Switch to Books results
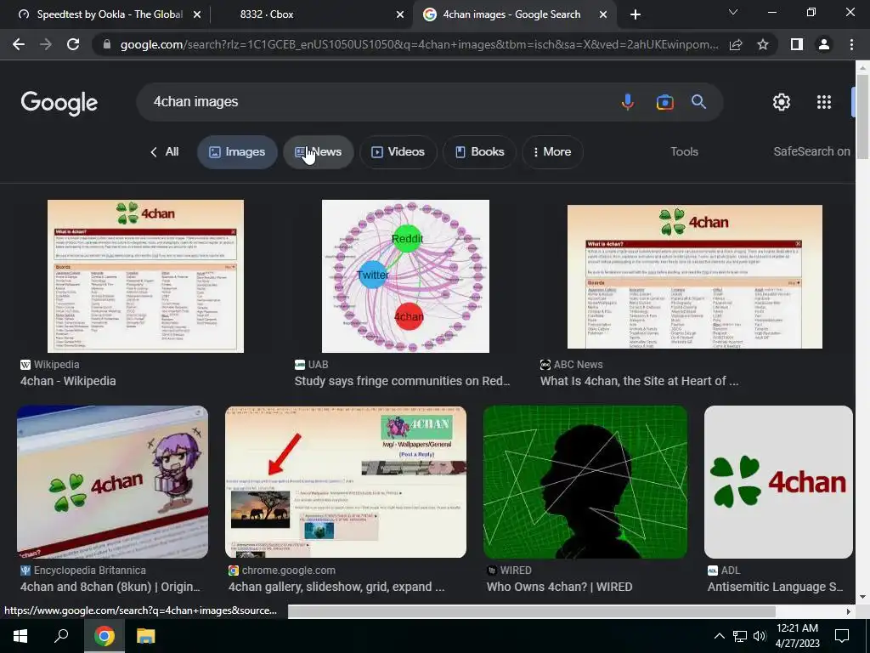This screenshot has width=870, height=653. click(479, 151)
